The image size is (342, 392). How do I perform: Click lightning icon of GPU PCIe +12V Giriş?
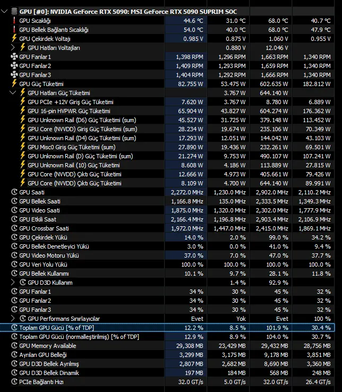point(22,101)
